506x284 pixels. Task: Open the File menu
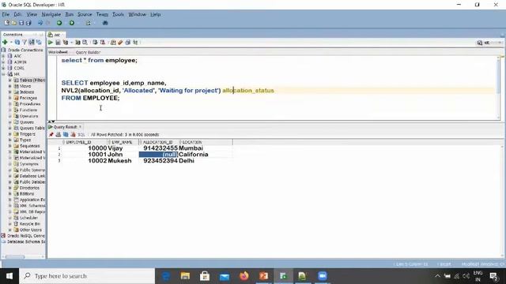coord(6,14)
